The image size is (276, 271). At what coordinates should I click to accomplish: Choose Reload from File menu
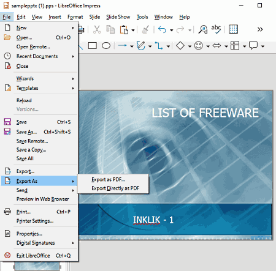point(39,100)
